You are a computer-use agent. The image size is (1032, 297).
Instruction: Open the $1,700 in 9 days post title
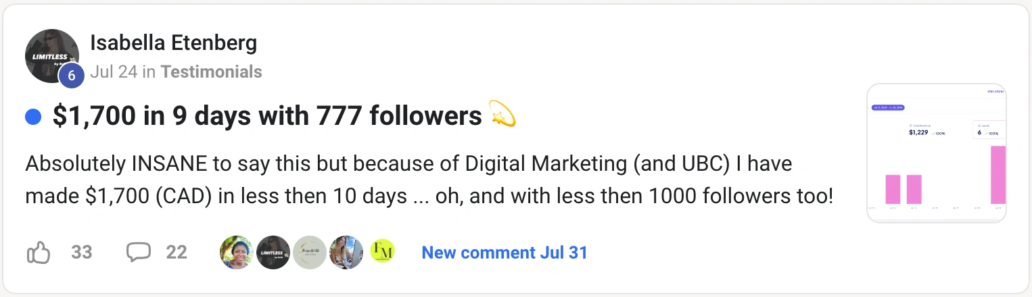[x=266, y=117]
